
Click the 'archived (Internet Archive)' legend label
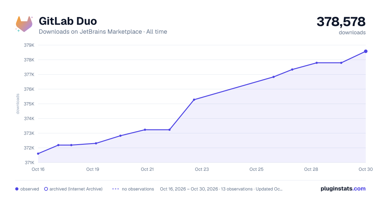[x=76, y=189]
